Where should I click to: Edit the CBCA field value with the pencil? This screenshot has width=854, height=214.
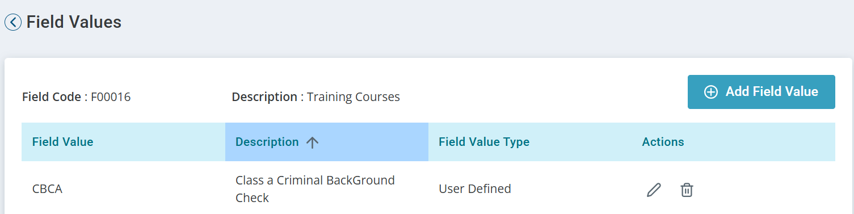[x=654, y=190]
